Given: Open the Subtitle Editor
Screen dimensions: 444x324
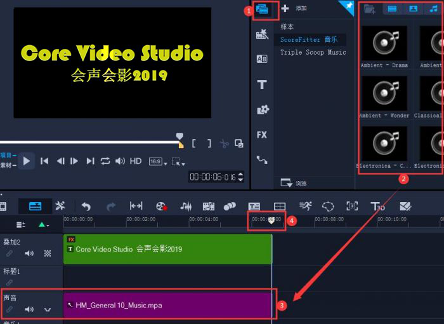Looking at the screenshot, I should pos(254,206).
